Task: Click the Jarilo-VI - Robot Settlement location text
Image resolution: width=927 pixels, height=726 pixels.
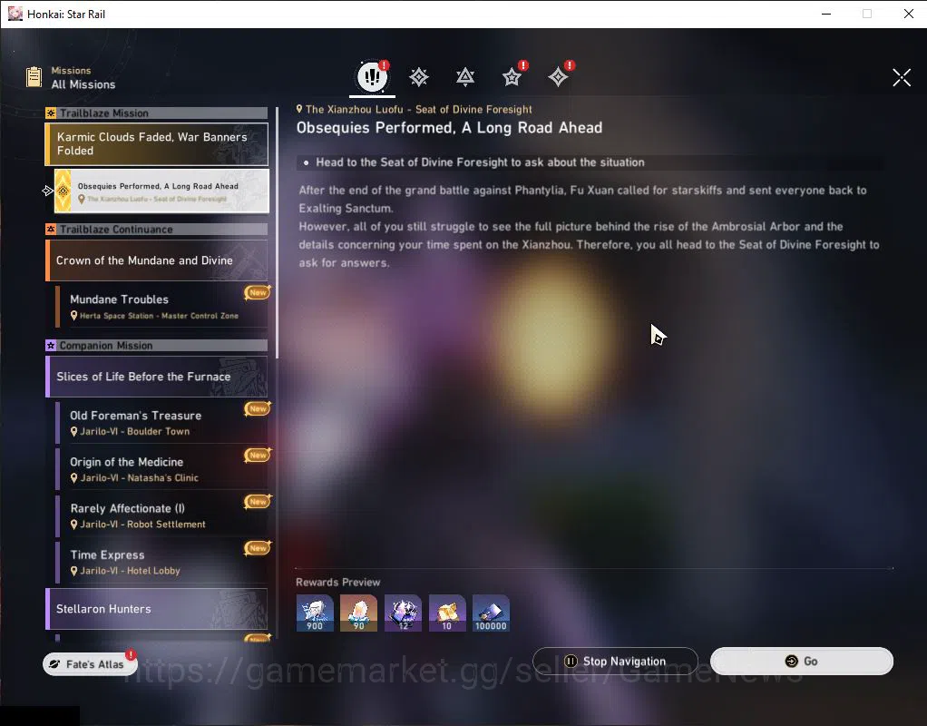Action: 143,525
